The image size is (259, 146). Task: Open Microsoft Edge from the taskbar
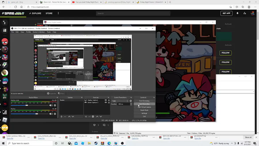tap(109, 143)
